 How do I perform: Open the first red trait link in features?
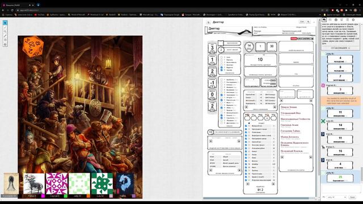coord(289,107)
